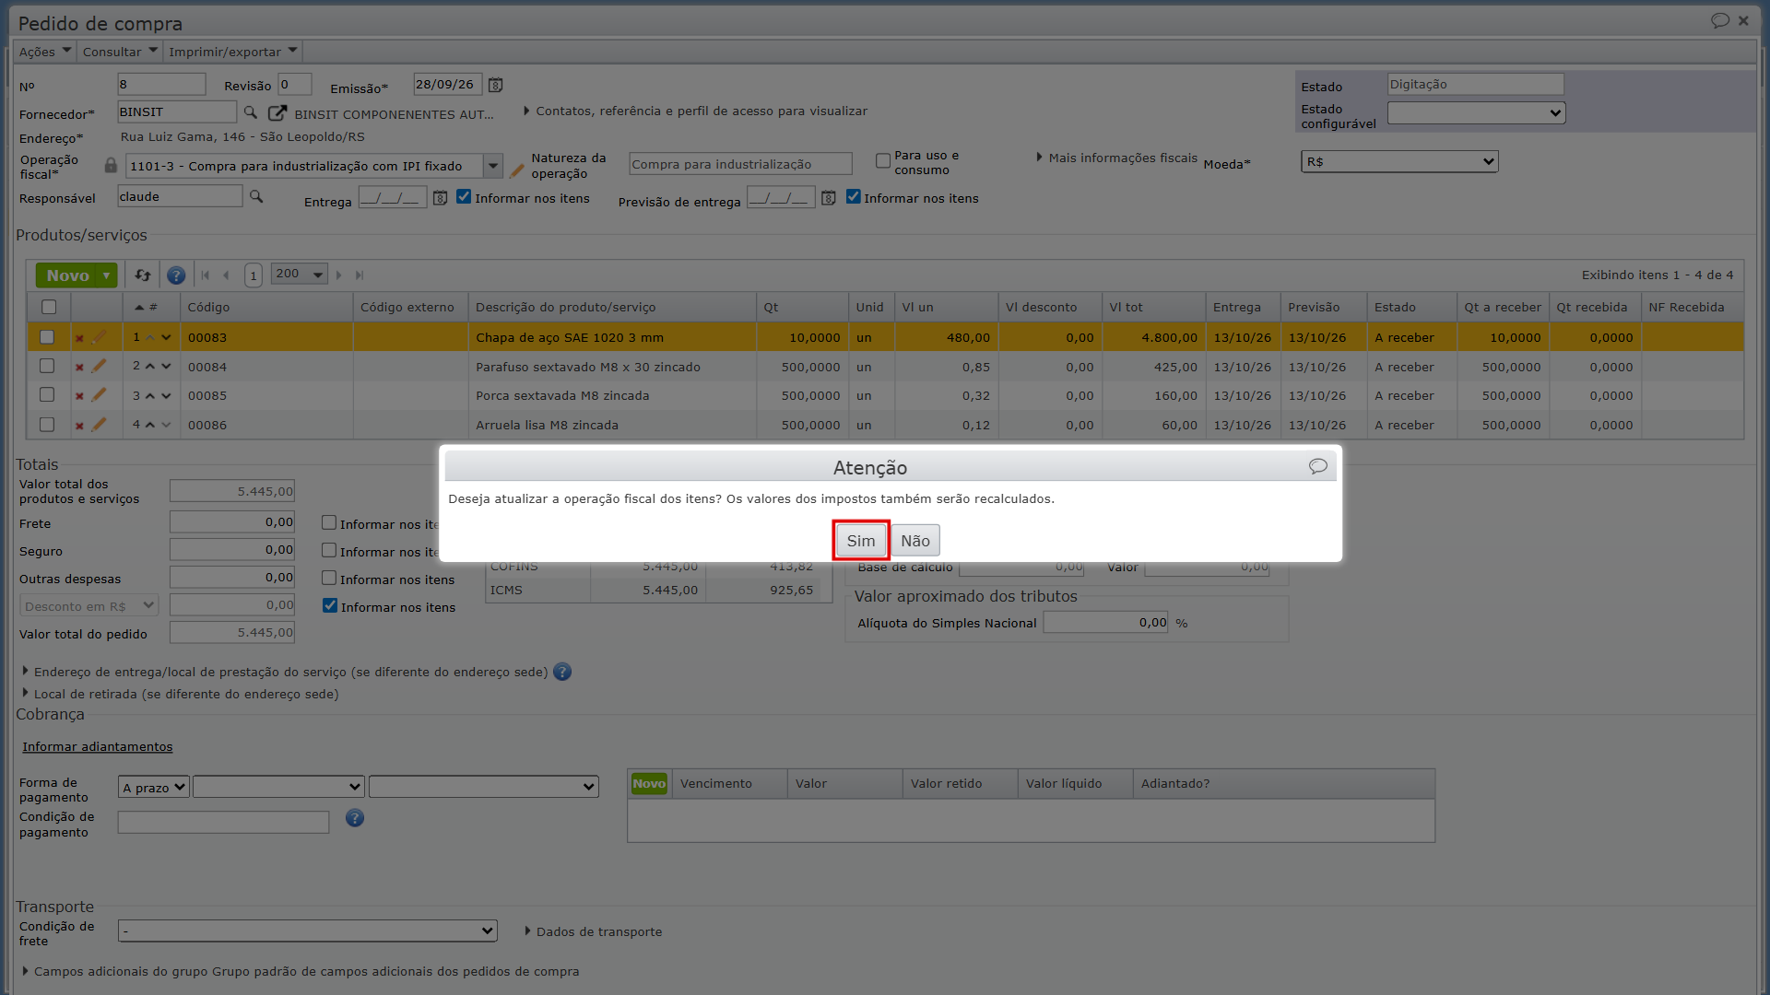Viewport: 1770px width, 995px height.
Task: Open calendar picker beside Emissão date
Action: [496, 85]
